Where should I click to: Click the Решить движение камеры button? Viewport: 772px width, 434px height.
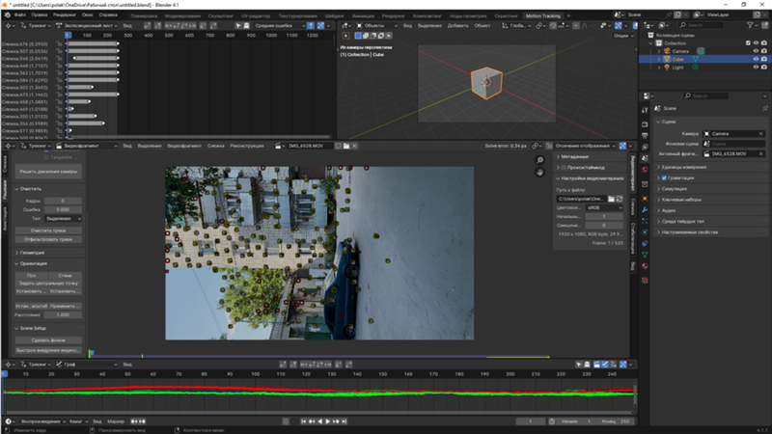[x=47, y=170]
